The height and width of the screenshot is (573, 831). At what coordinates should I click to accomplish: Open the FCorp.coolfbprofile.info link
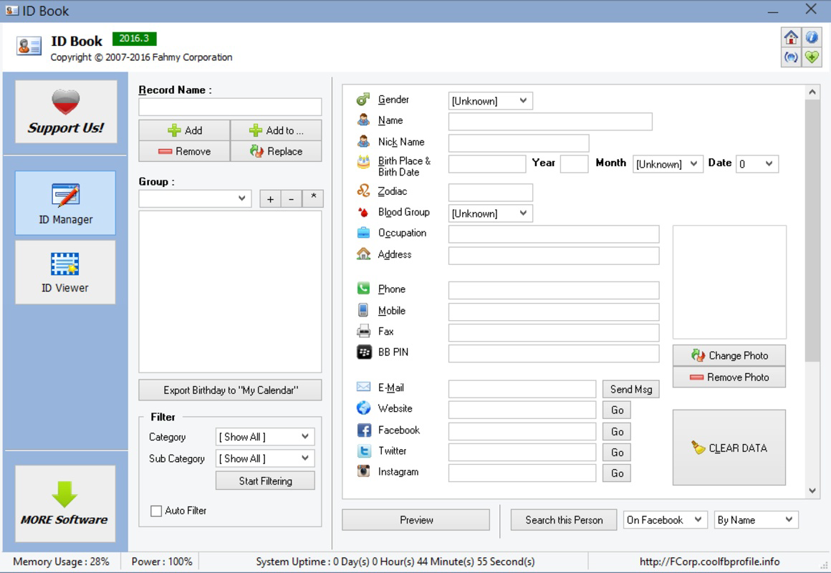[x=709, y=562]
